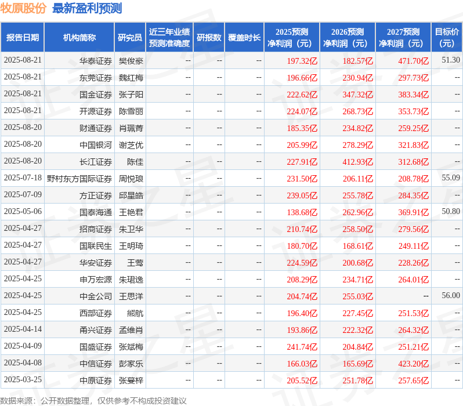Click the 目标价 column header
The image size is (463, 406).
pyautogui.click(x=447, y=38)
